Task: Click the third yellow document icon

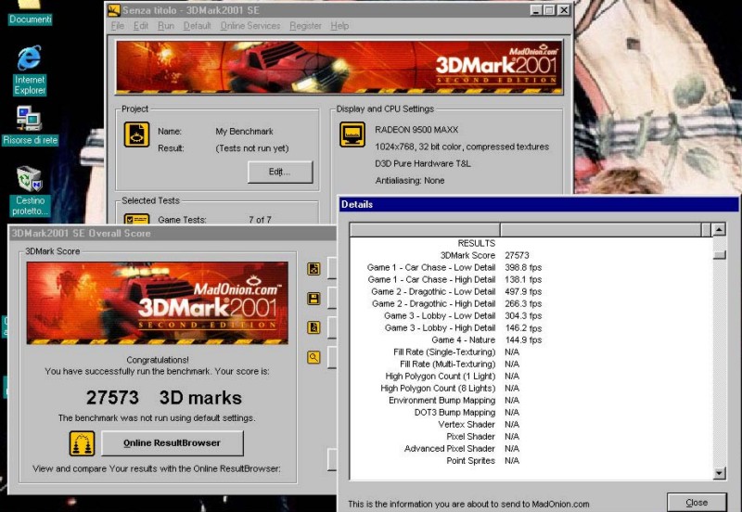Action: pyautogui.click(x=313, y=327)
